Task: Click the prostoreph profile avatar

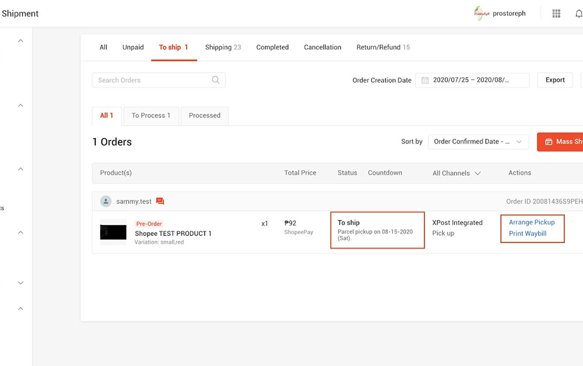Action: [x=480, y=12]
